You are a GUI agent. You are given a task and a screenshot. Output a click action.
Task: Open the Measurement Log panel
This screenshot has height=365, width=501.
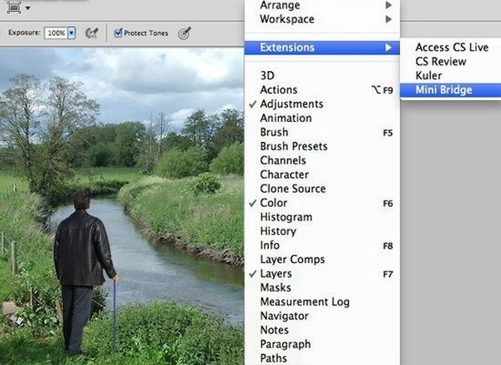[322, 302]
